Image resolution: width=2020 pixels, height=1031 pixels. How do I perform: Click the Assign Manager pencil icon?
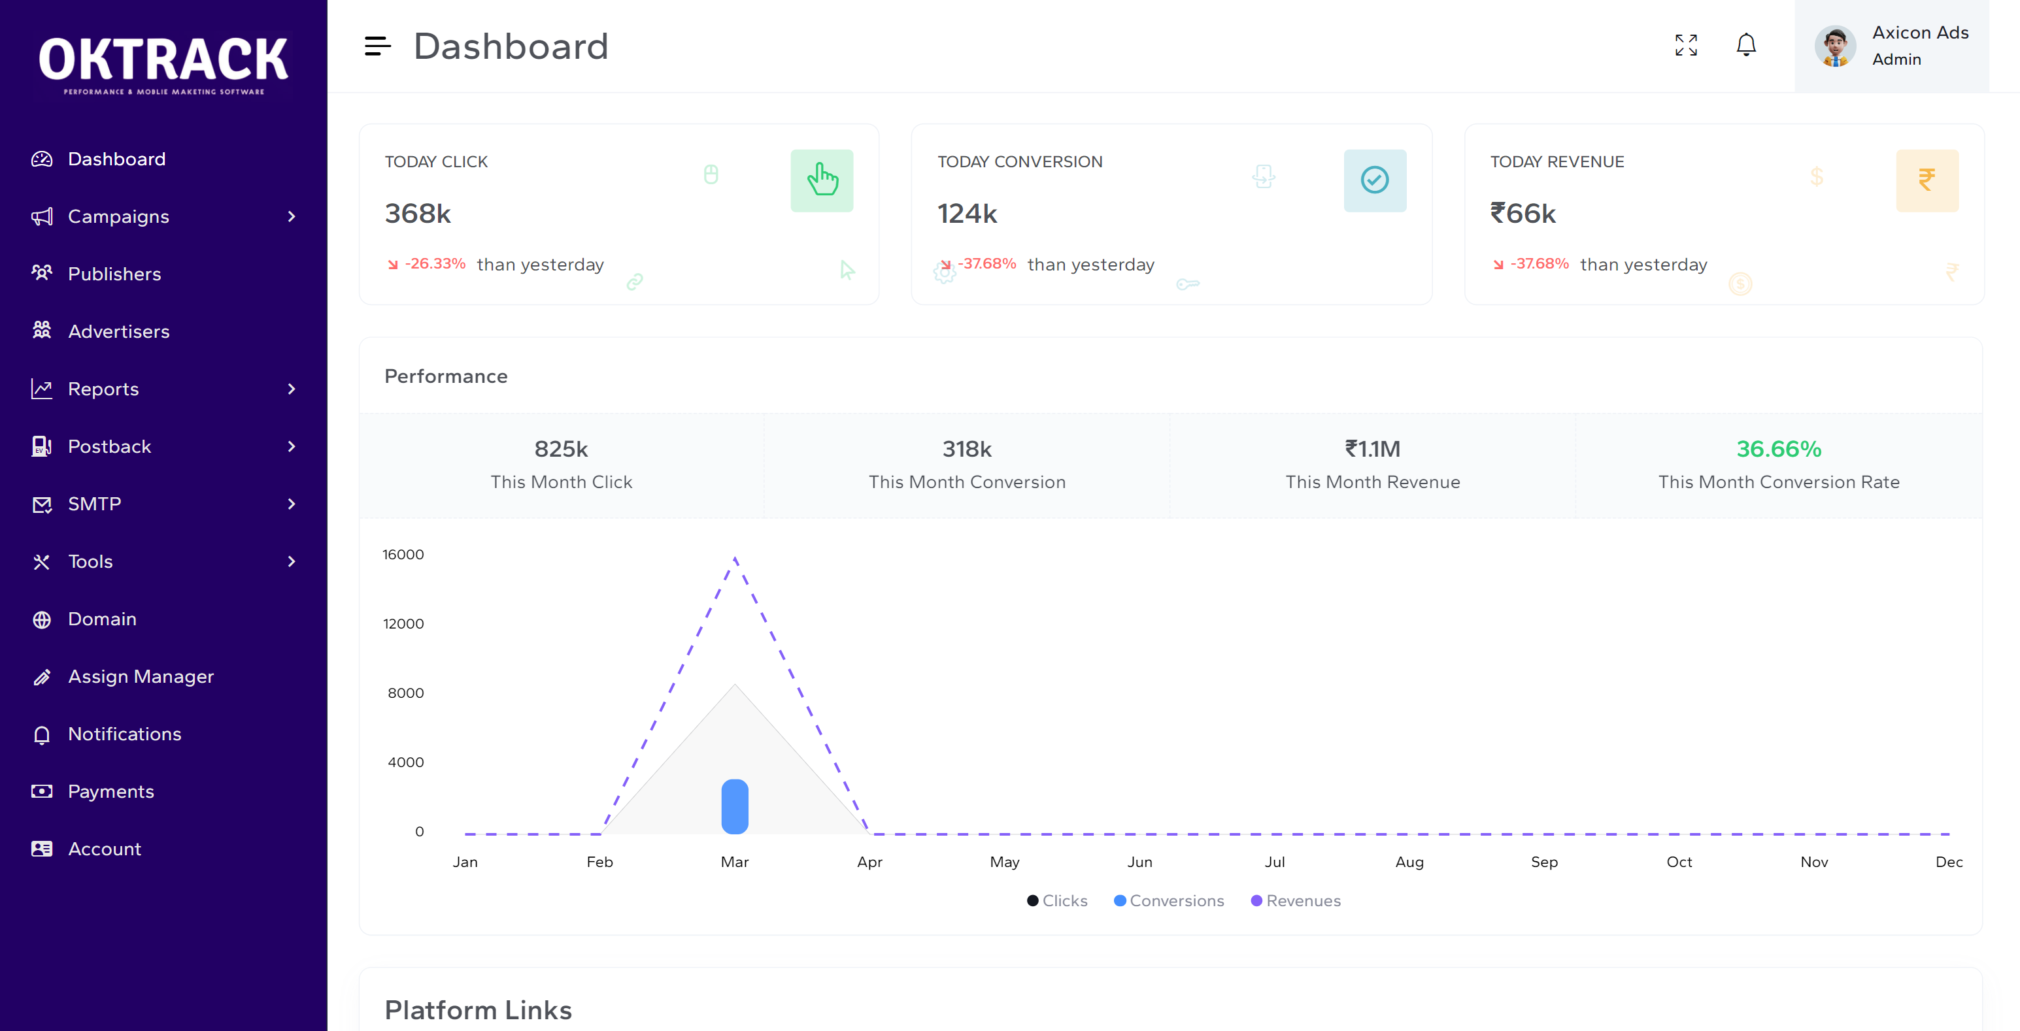[42, 676]
